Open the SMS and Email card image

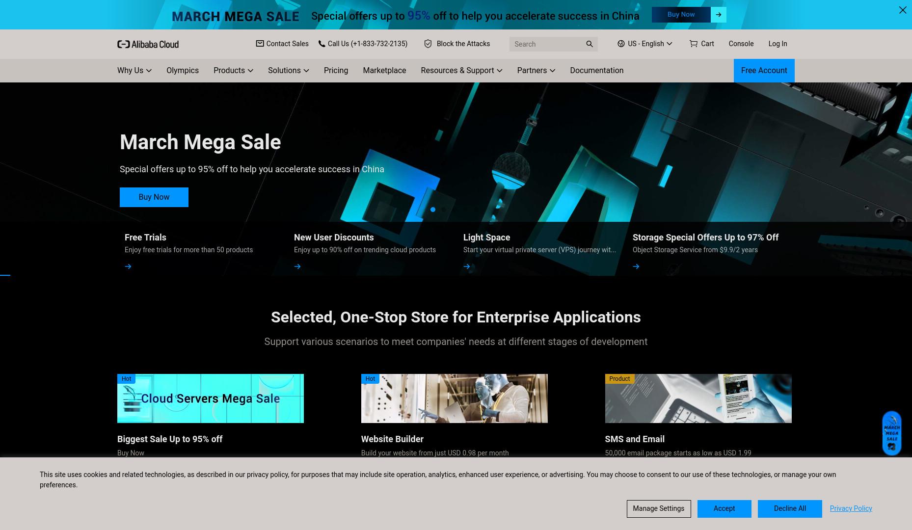tap(698, 398)
